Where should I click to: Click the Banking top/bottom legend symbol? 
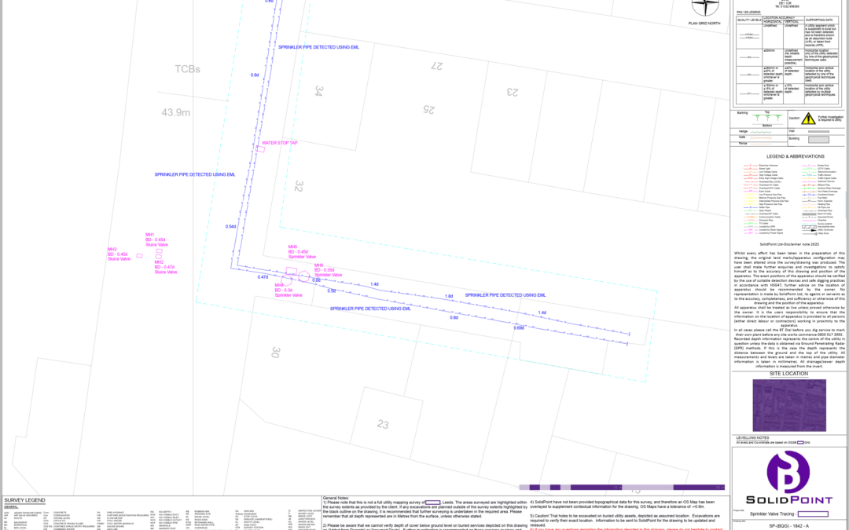[x=767, y=118]
